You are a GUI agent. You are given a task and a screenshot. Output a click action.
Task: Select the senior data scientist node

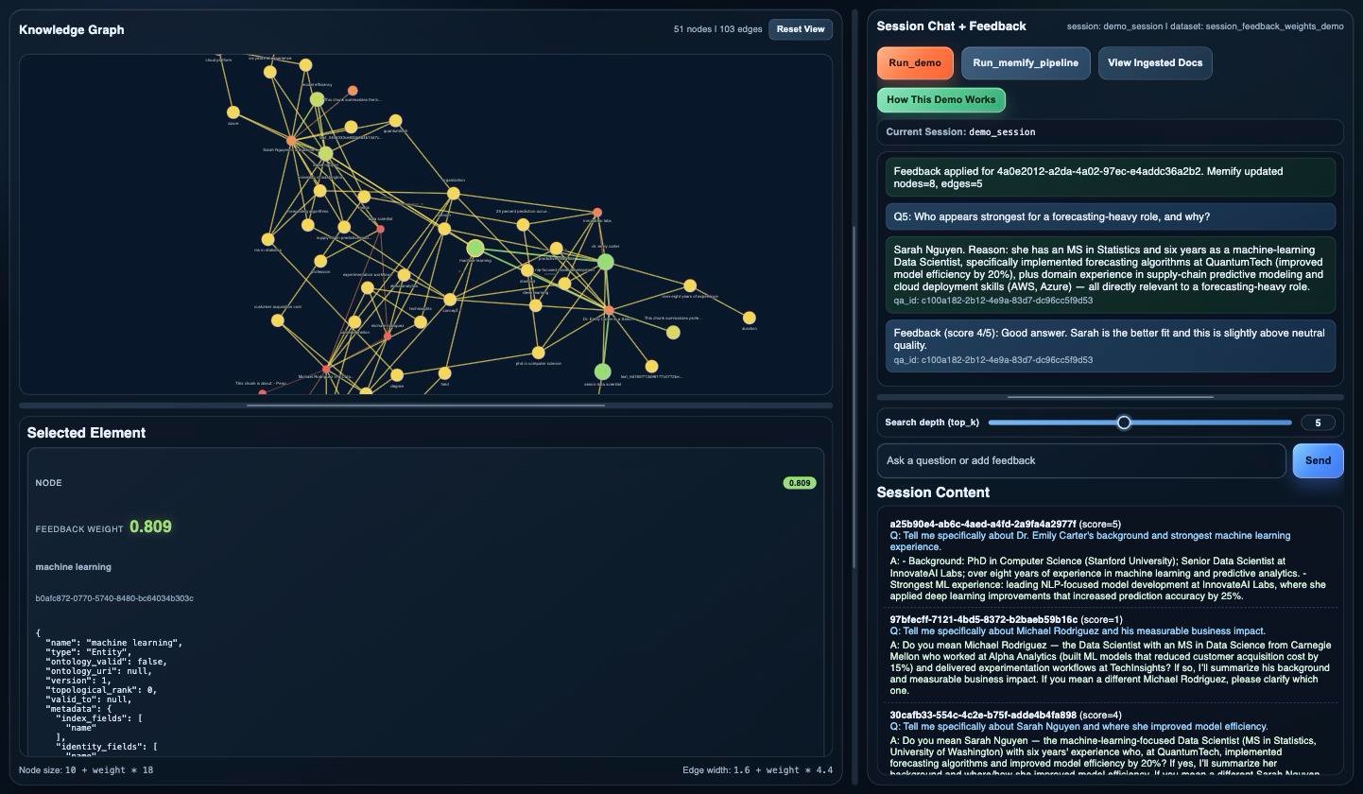click(602, 371)
